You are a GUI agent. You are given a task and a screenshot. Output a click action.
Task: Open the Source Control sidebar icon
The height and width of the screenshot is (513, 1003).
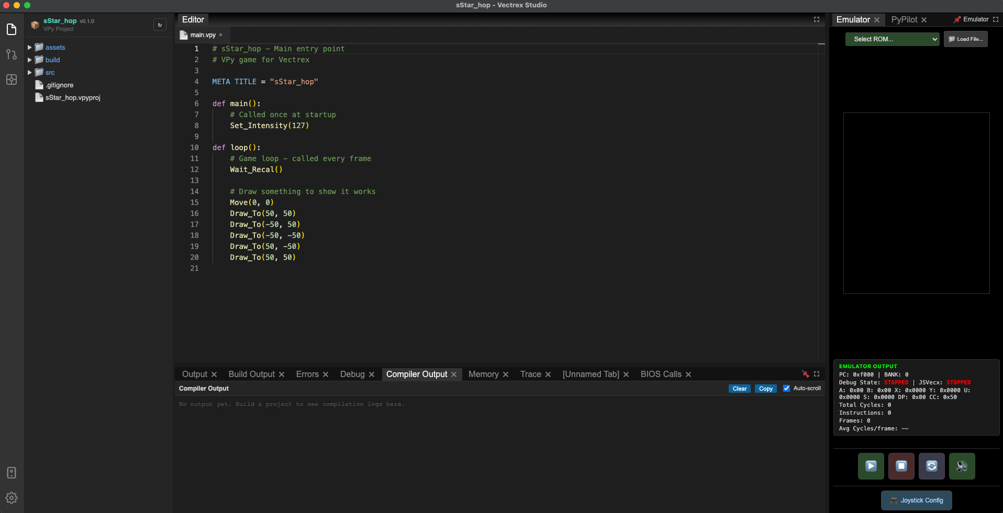coord(12,54)
